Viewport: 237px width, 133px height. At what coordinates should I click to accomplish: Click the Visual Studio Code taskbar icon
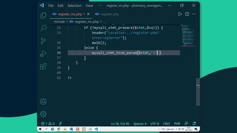[x=96, y=129]
